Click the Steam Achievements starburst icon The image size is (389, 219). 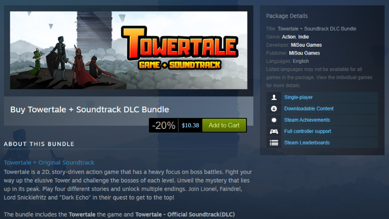(x=274, y=120)
